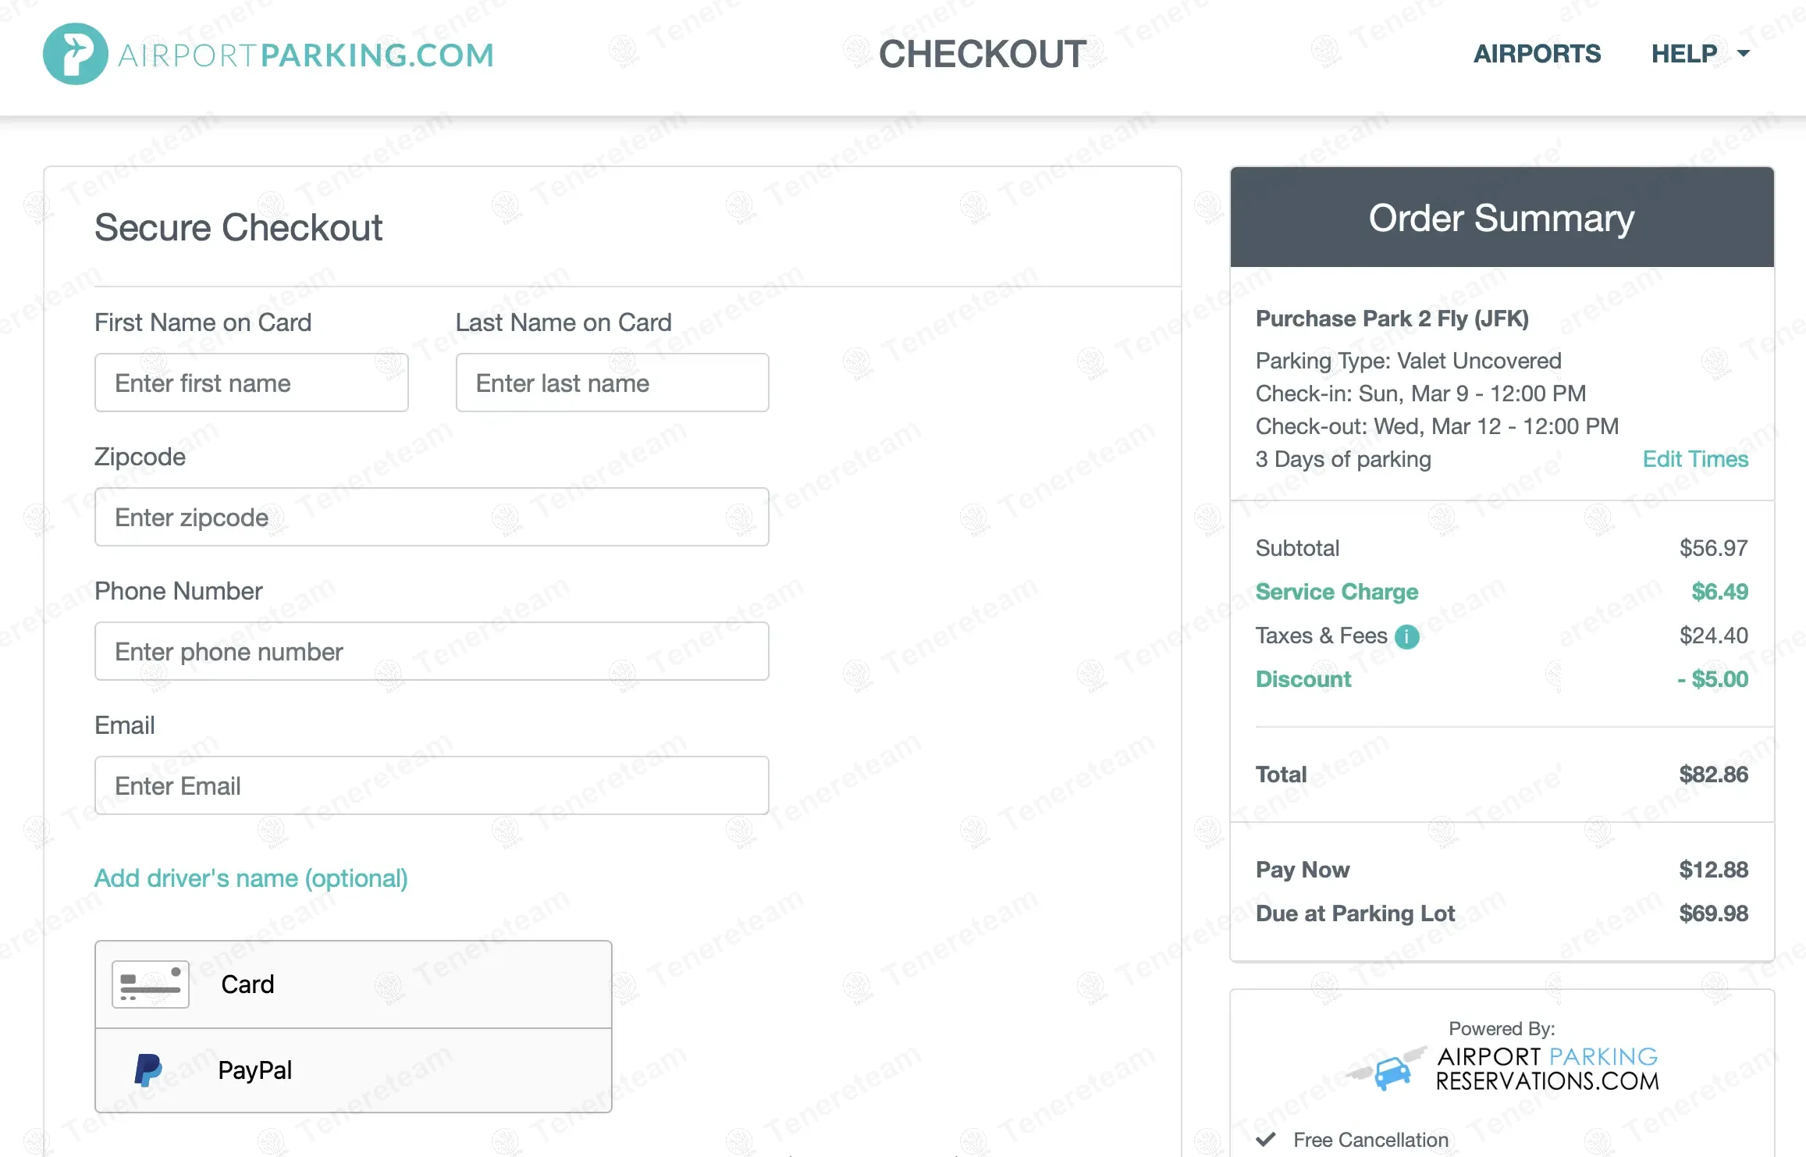Click the credit card icon
The height and width of the screenshot is (1157, 1806).
coord(150,984)
